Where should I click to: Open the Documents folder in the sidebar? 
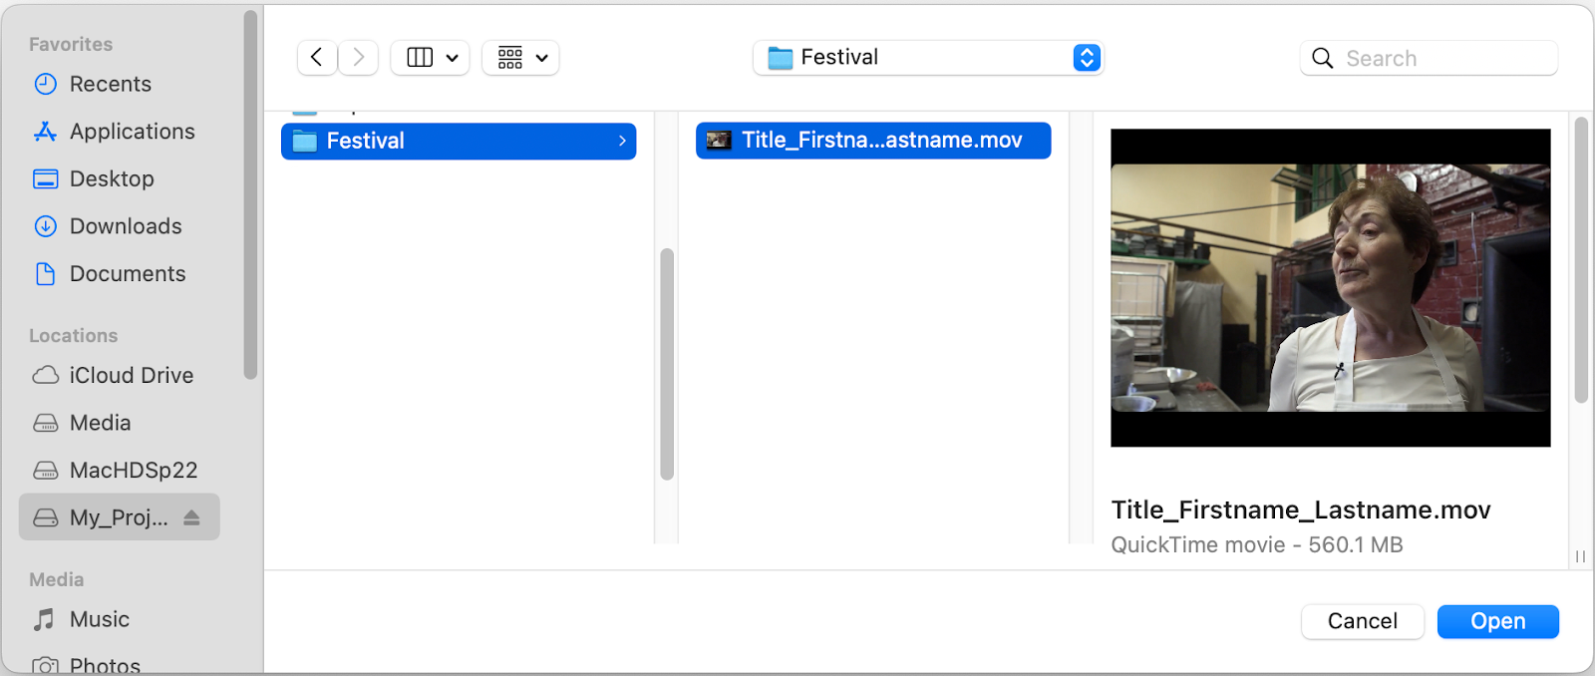[128, 273]
